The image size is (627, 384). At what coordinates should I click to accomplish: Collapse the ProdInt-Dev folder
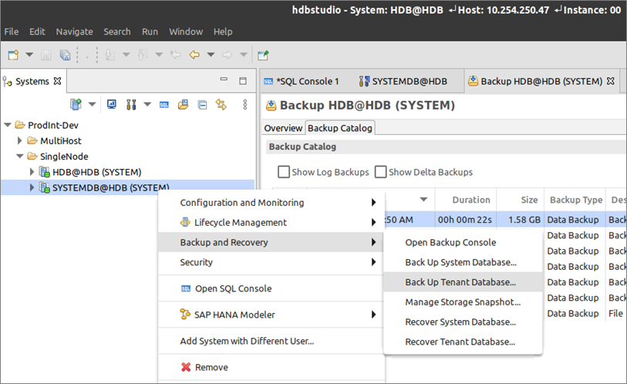(8, 125)
